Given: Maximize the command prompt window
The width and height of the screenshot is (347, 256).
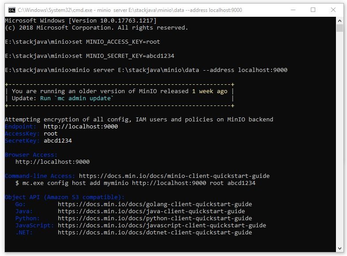Looking at the screenshot, I should 313,9.
